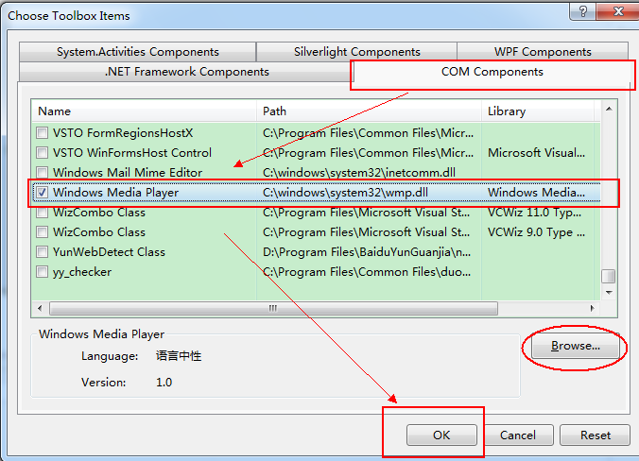Screen dimensions: 639x461
Task: Click the Windows Media... library cell
Action: 536,192
